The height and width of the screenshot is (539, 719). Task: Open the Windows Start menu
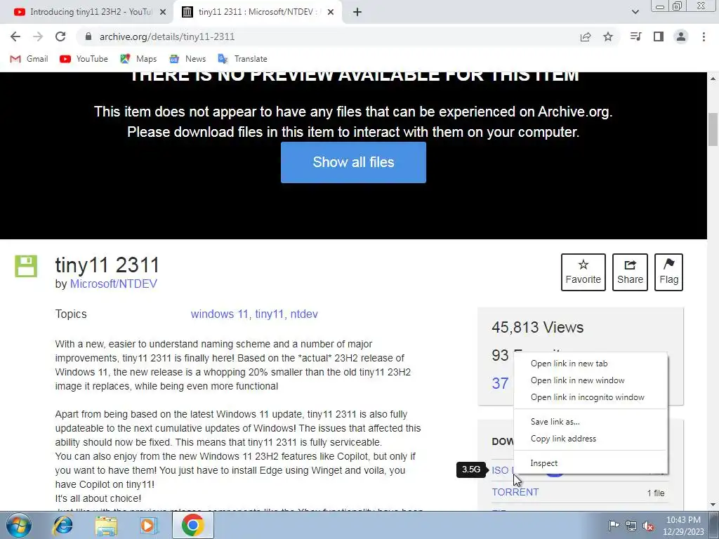[x=19, y=525]
